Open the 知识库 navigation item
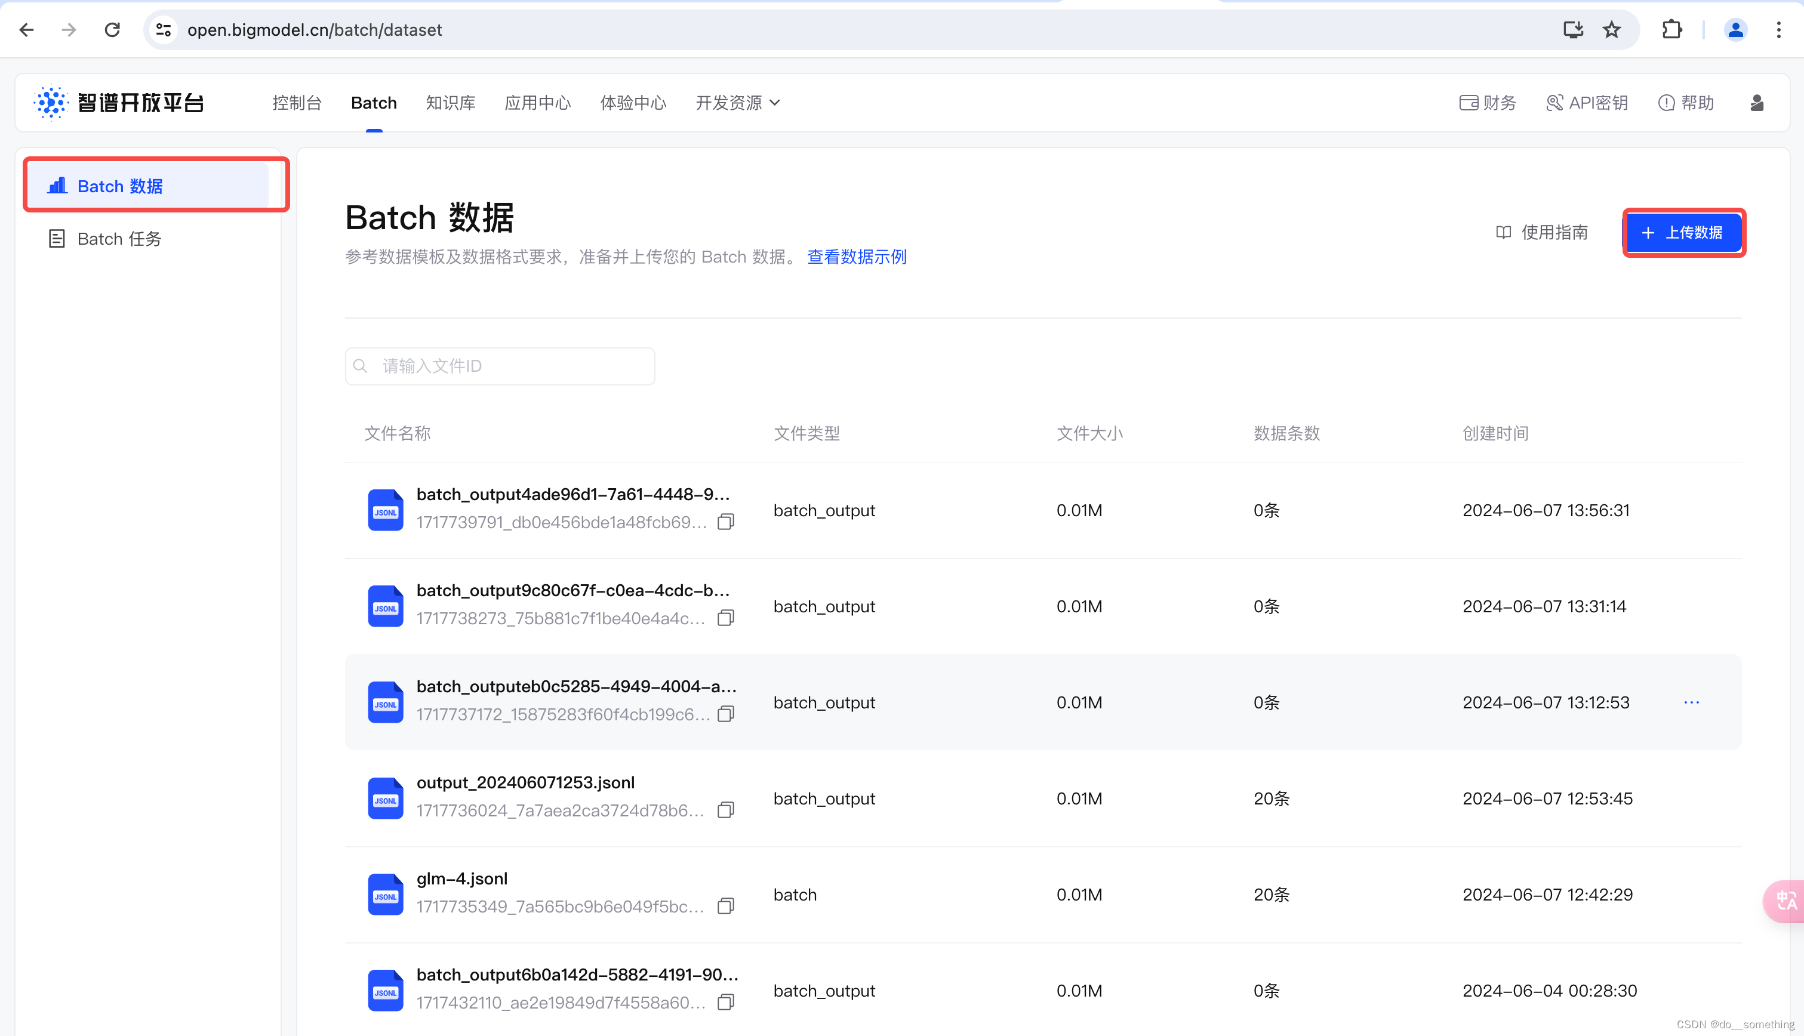The width and height of the screenshot is (1804, 1036). [451, 103]
